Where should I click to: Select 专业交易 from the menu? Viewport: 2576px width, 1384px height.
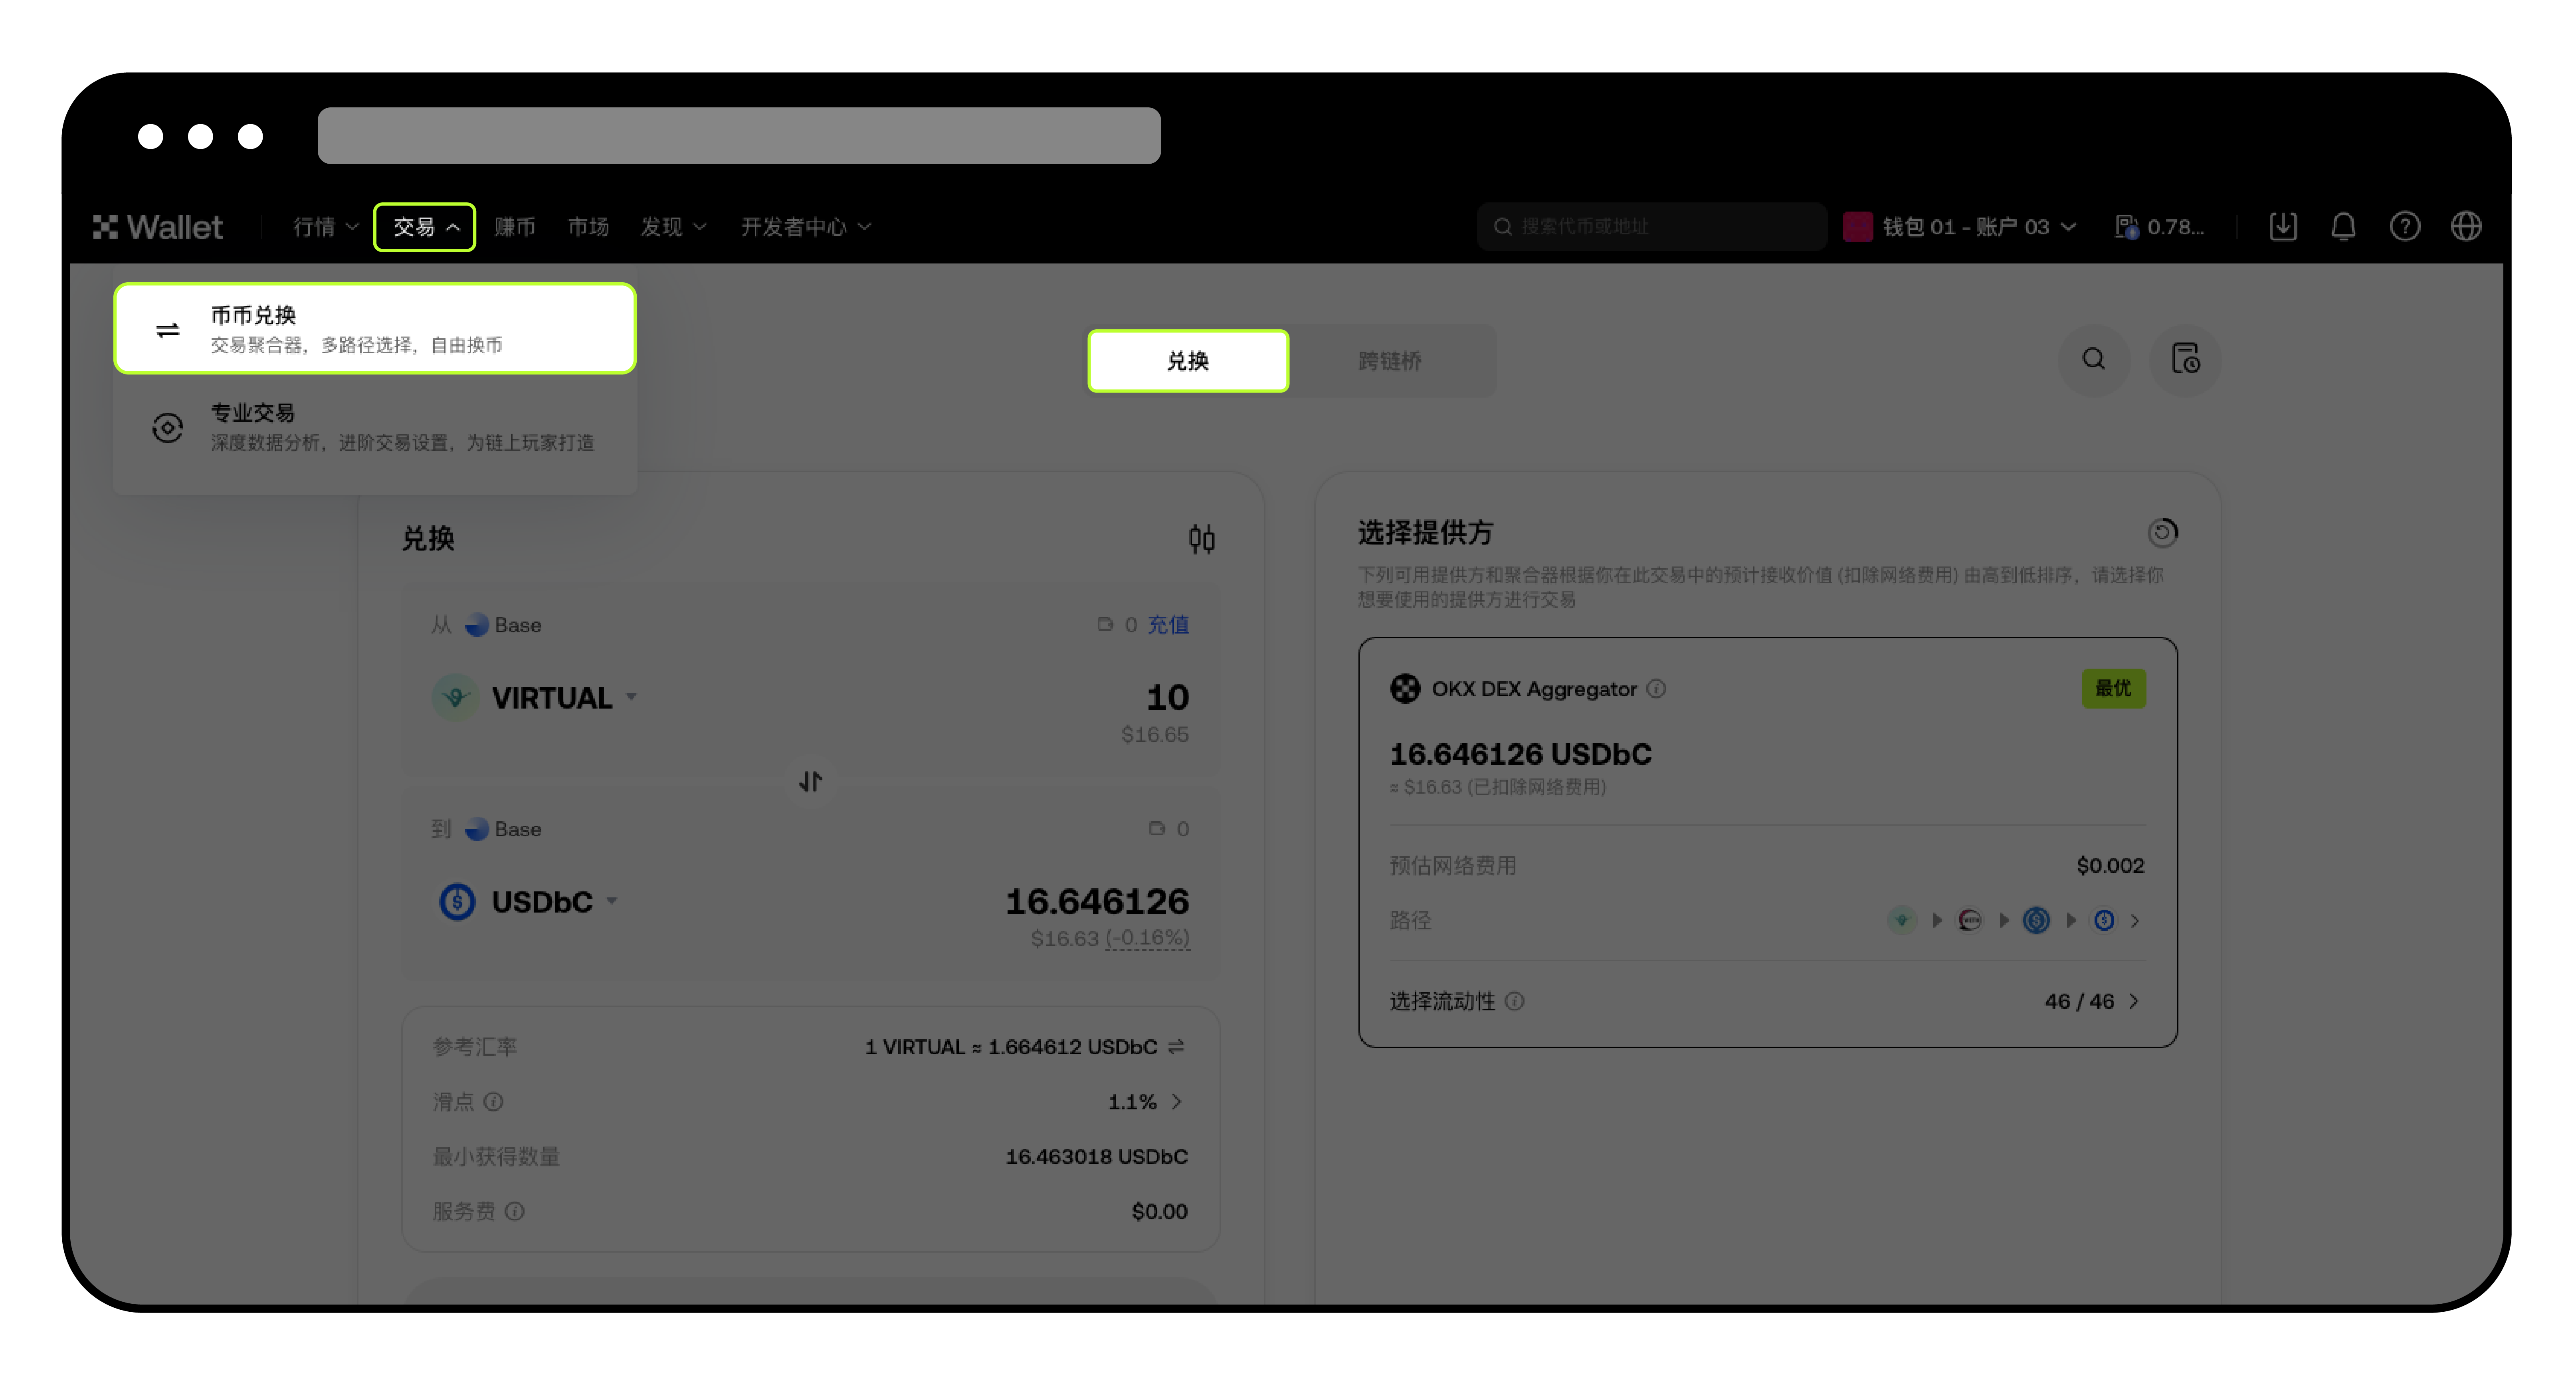[375, 427]
